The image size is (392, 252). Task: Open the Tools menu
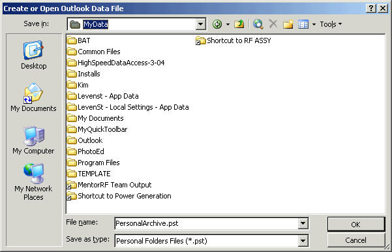(331, 24)
